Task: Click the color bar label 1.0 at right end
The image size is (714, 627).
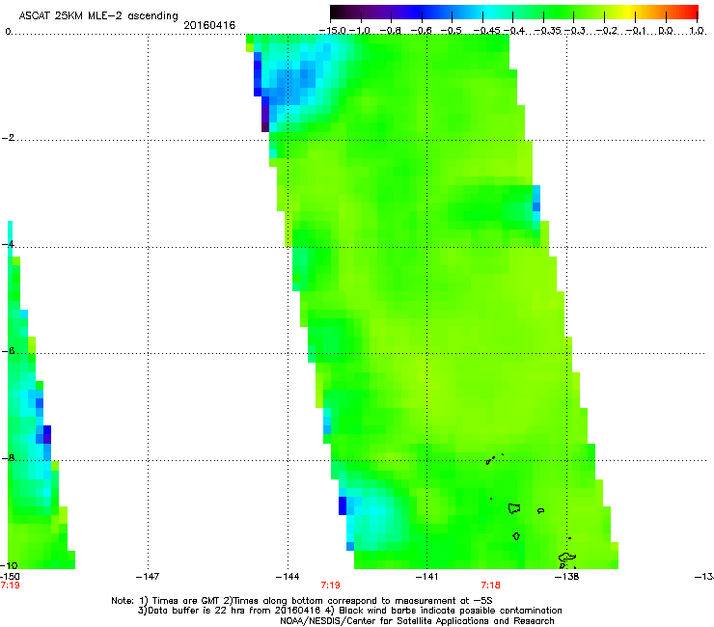Action: click(x=697, y=31)
